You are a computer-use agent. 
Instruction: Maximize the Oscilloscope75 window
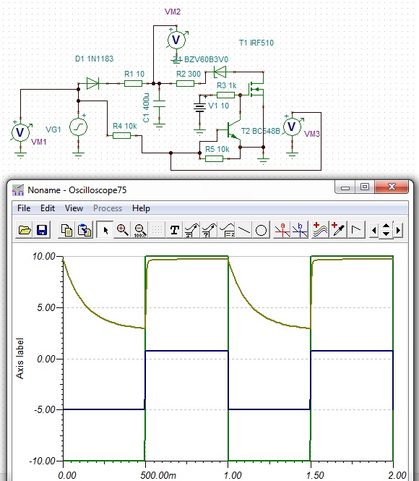tap(365, 187)
